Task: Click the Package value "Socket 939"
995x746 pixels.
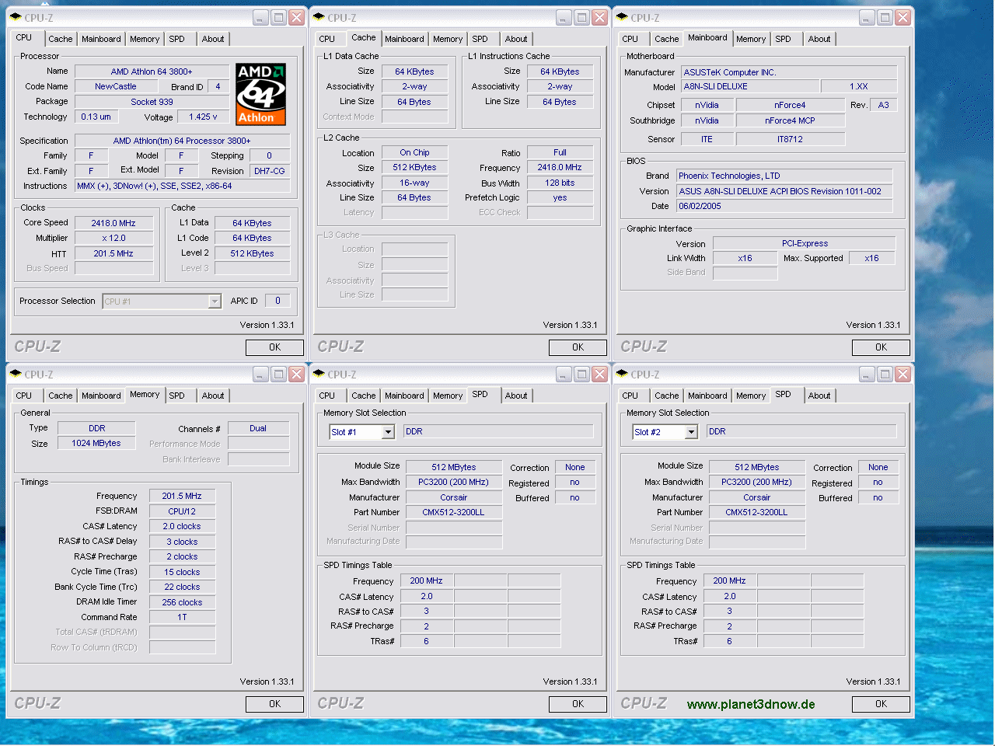Action: tap(152, 102)
